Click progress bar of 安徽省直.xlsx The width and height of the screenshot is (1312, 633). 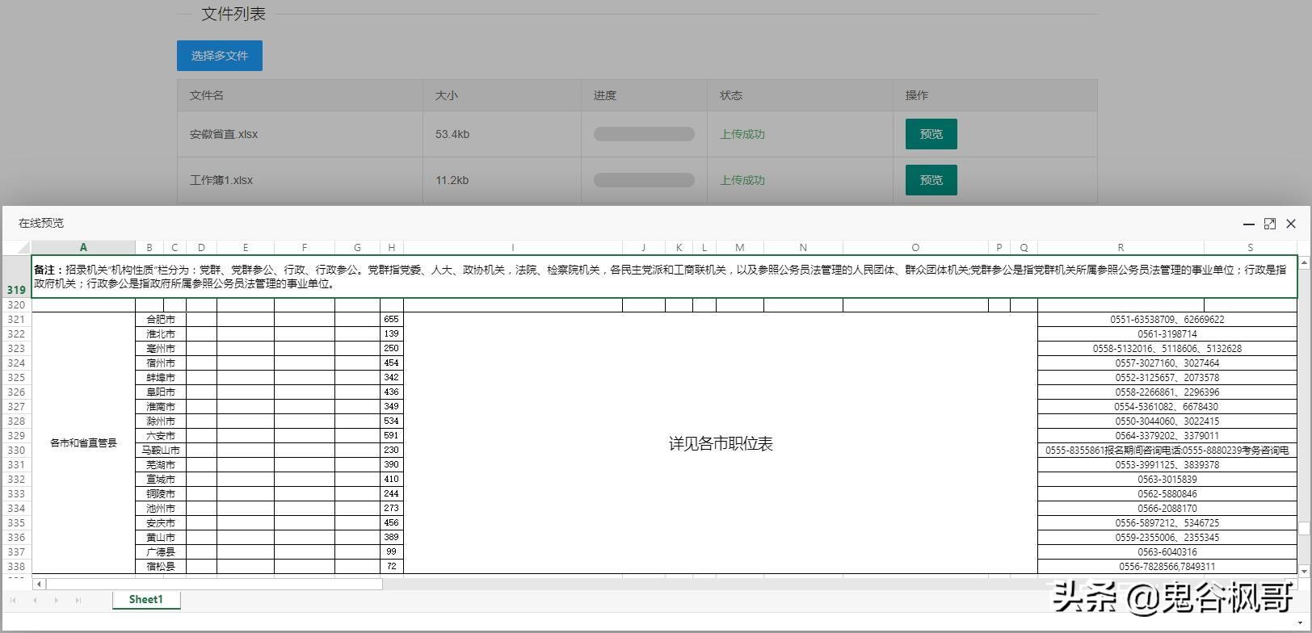click(644, 134)
